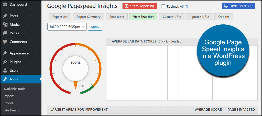Select the Ignored URLs tab
The image size is (262, 116).
[200, 17]
